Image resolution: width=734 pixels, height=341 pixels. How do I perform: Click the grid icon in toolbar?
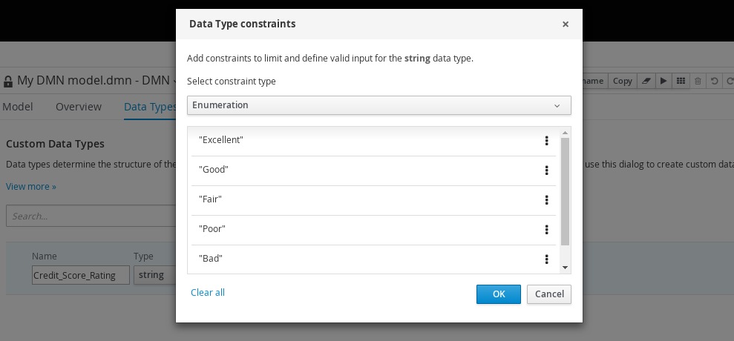[x=681, y=81]
